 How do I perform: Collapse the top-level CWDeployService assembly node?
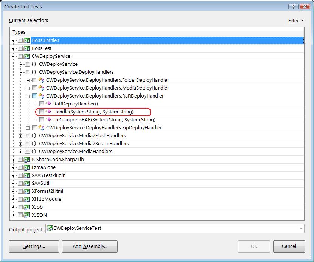tap(13, 56)
